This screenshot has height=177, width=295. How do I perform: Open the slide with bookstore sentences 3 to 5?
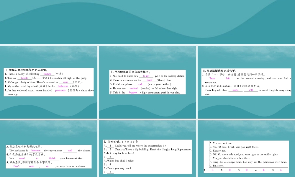(49, 149)
